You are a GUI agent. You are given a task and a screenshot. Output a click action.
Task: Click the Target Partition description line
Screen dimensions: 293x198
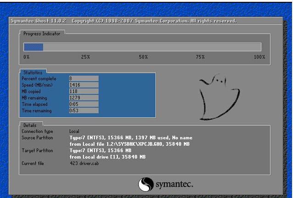pyautogui.click(x=100, y=150)
